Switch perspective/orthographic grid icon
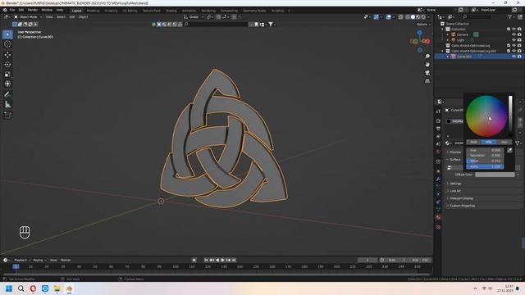Image resolution: width=525 pixels, height=295 pixels. [427, 81]
